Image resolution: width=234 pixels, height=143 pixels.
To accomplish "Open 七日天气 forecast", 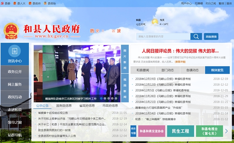I will (x=140, y=24).
